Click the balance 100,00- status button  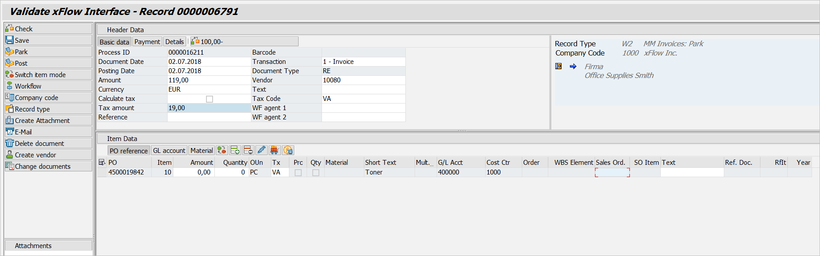[244, 41]
